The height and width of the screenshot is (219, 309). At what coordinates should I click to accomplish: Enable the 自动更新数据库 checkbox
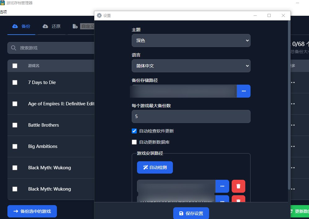134,142
